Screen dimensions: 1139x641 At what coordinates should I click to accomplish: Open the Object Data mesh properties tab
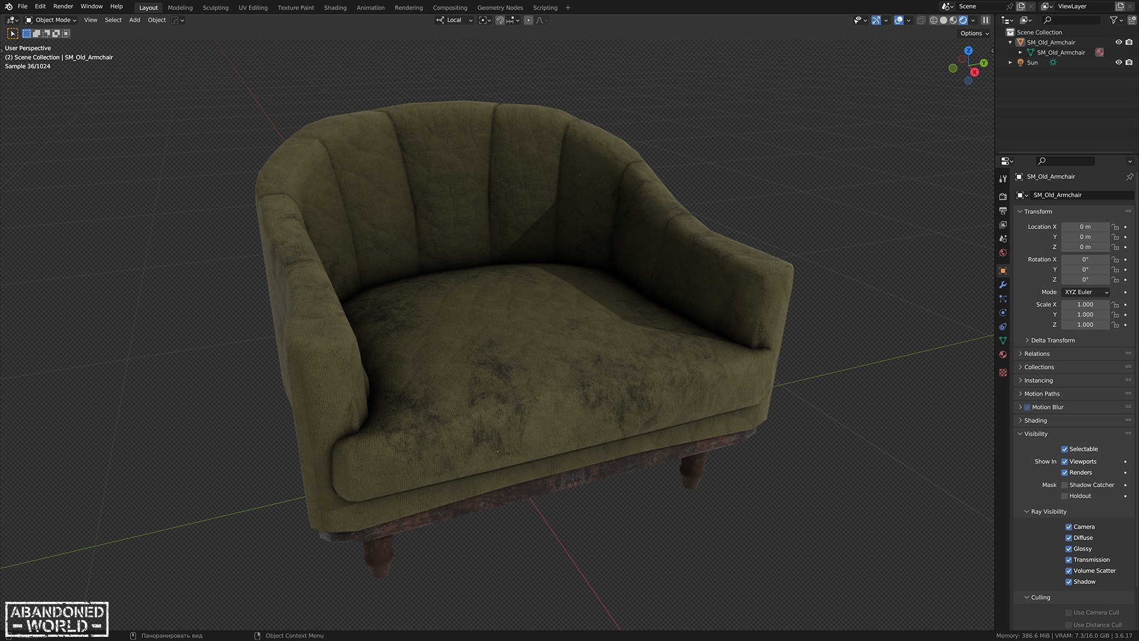click(1003, 341)
